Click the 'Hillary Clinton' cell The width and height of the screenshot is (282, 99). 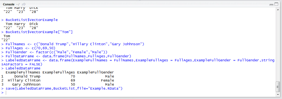(24, 80)
